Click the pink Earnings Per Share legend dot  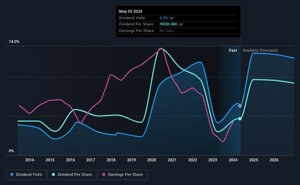[104, 174]
